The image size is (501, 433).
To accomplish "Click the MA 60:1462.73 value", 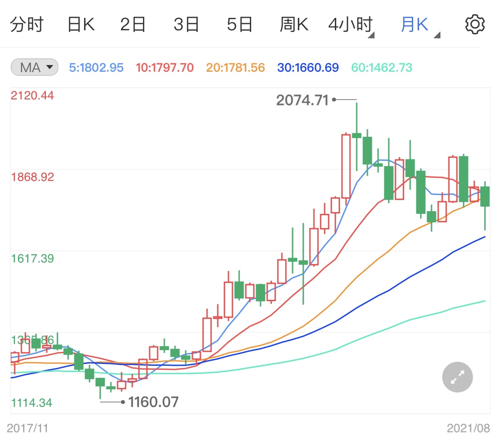I will [381, 67].
